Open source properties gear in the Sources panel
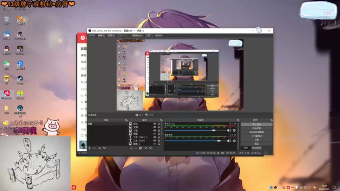340x191 pixels. click(141, 148)
